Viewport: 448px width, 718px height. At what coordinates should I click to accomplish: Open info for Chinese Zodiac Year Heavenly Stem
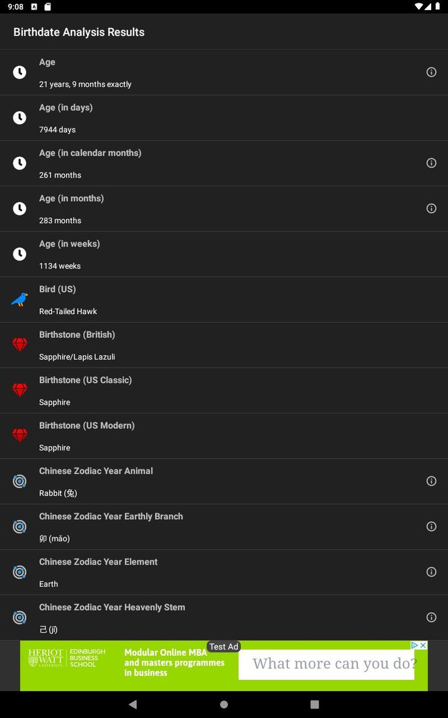[431, 617]
